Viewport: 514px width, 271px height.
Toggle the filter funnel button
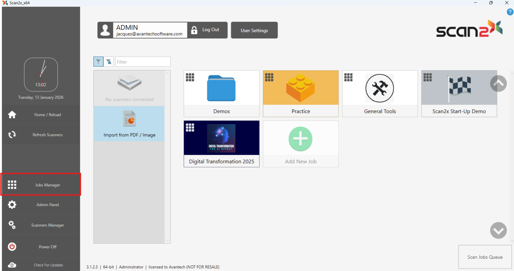coord(98,62)
